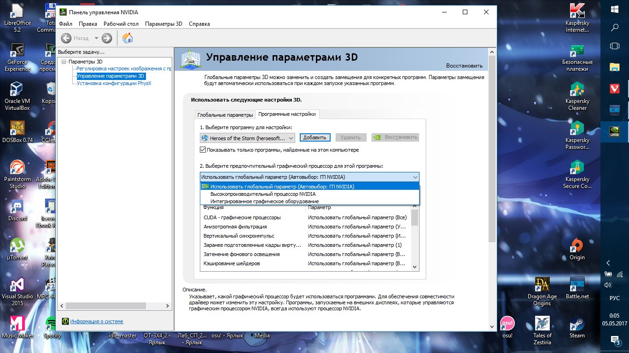Open osu! desktop icon near Tales of Zestiria
The width and height of the screenshot is (629, 353).
[x=507, y=327]
